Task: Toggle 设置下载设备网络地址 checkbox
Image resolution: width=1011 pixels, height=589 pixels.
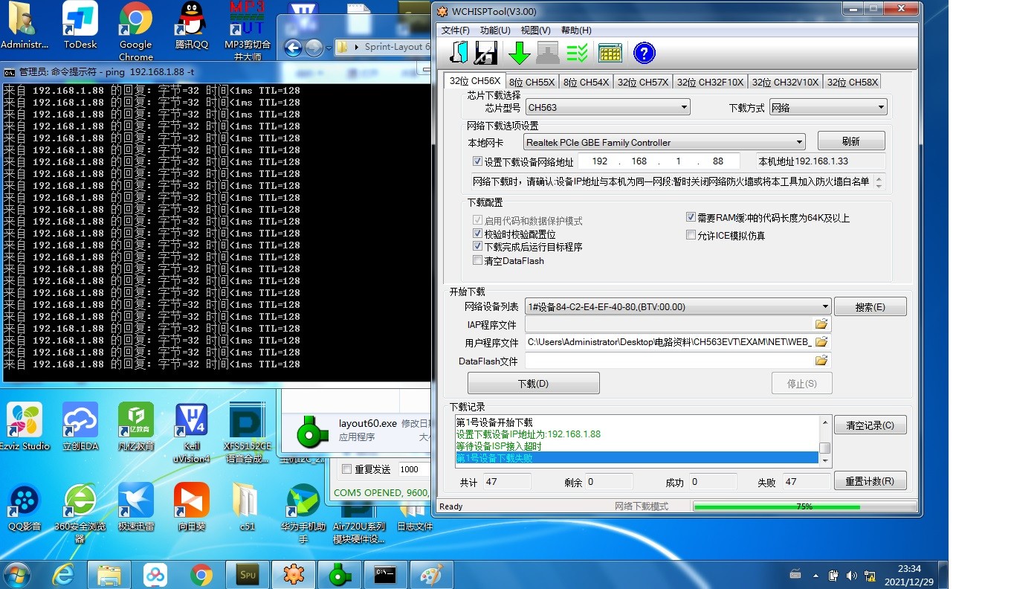Action: [477, 161]
